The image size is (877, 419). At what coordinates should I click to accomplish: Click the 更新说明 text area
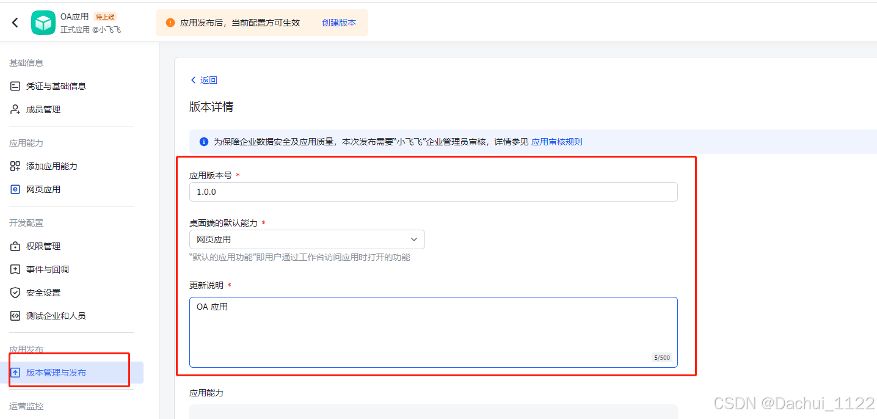coord(434,332)
